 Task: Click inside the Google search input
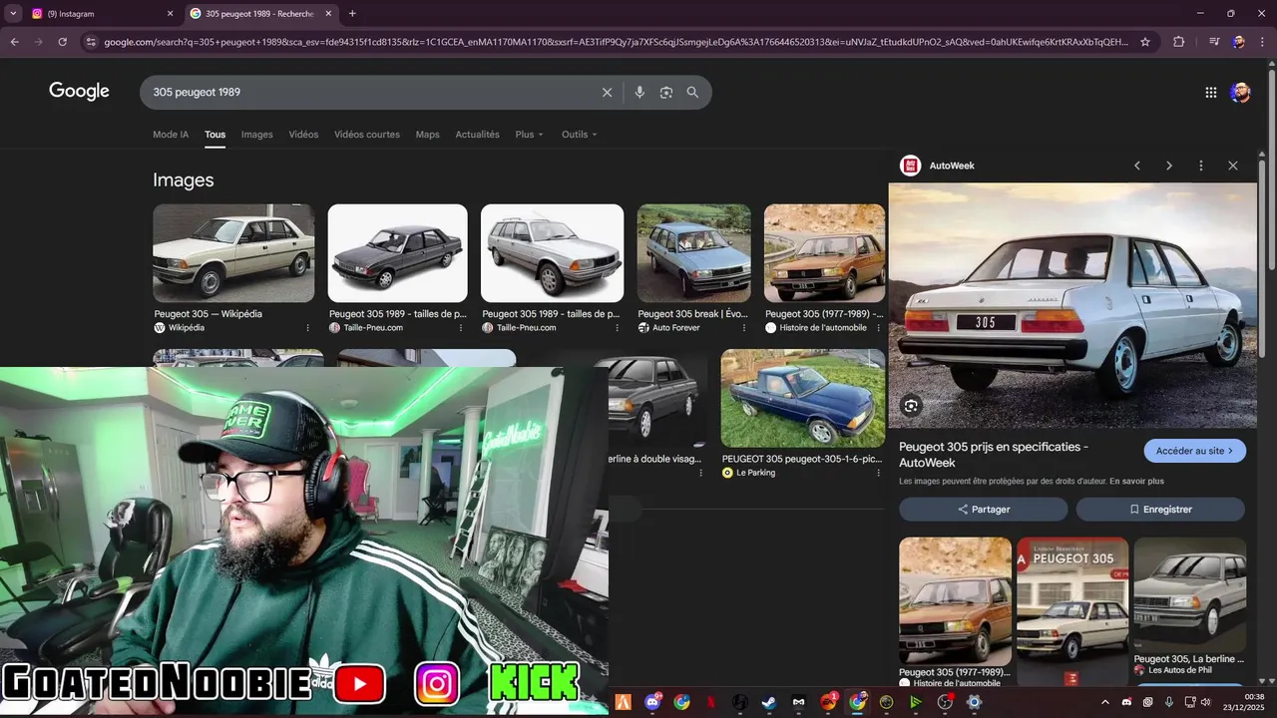coord(369,92)
